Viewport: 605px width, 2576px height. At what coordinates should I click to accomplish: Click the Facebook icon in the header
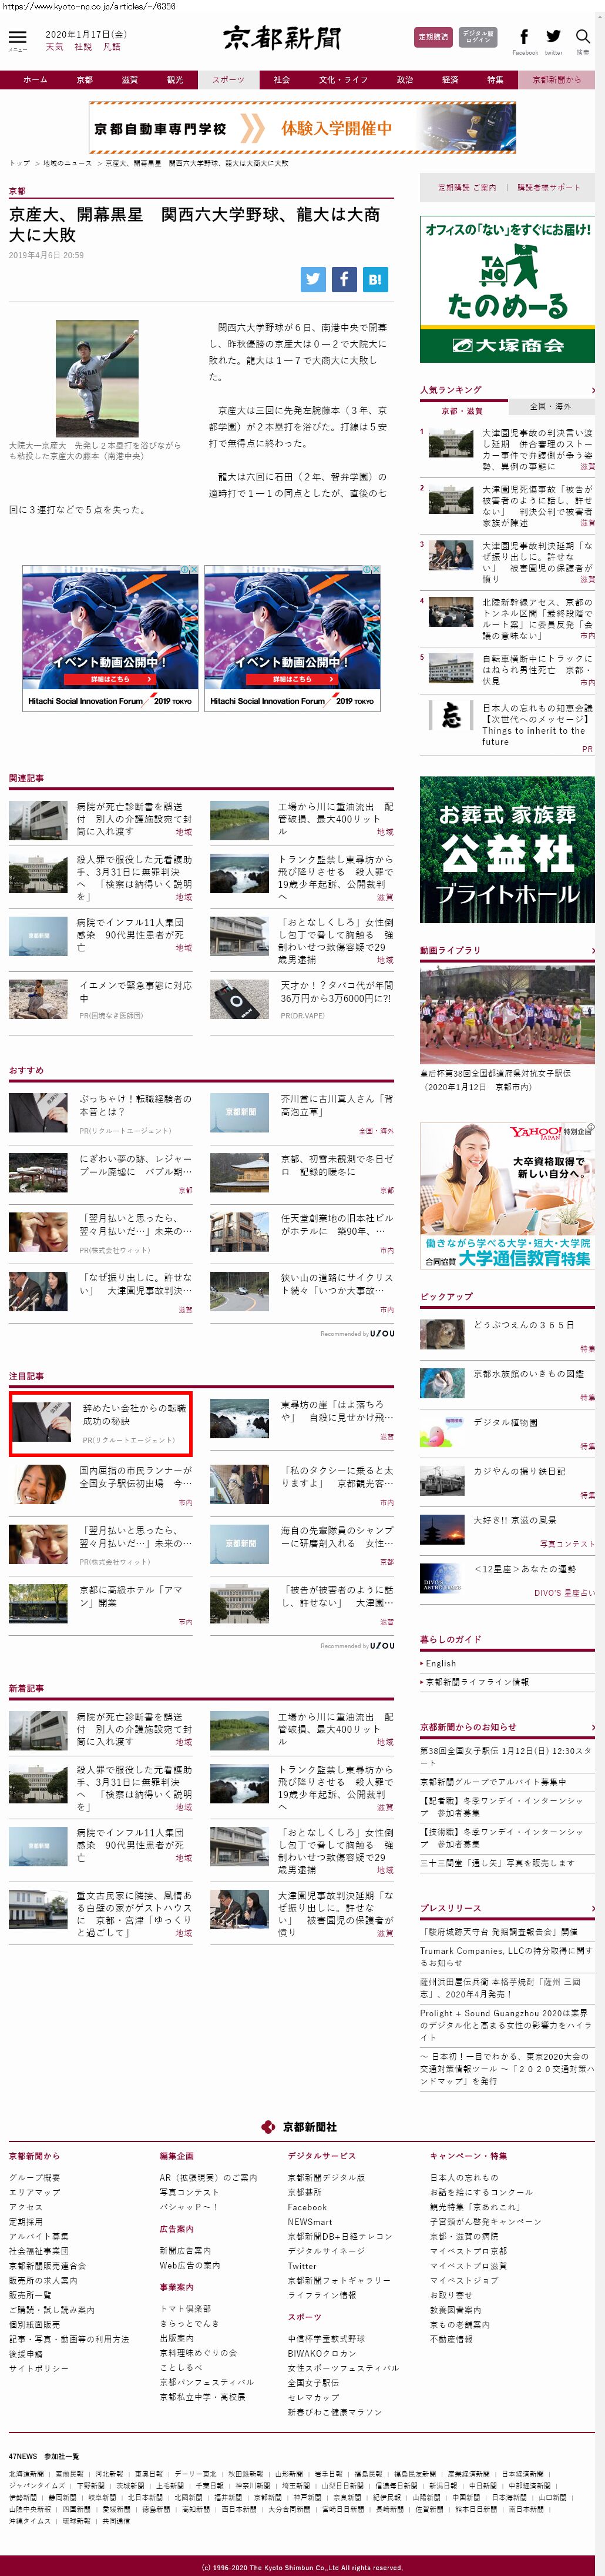click(524, 37)
